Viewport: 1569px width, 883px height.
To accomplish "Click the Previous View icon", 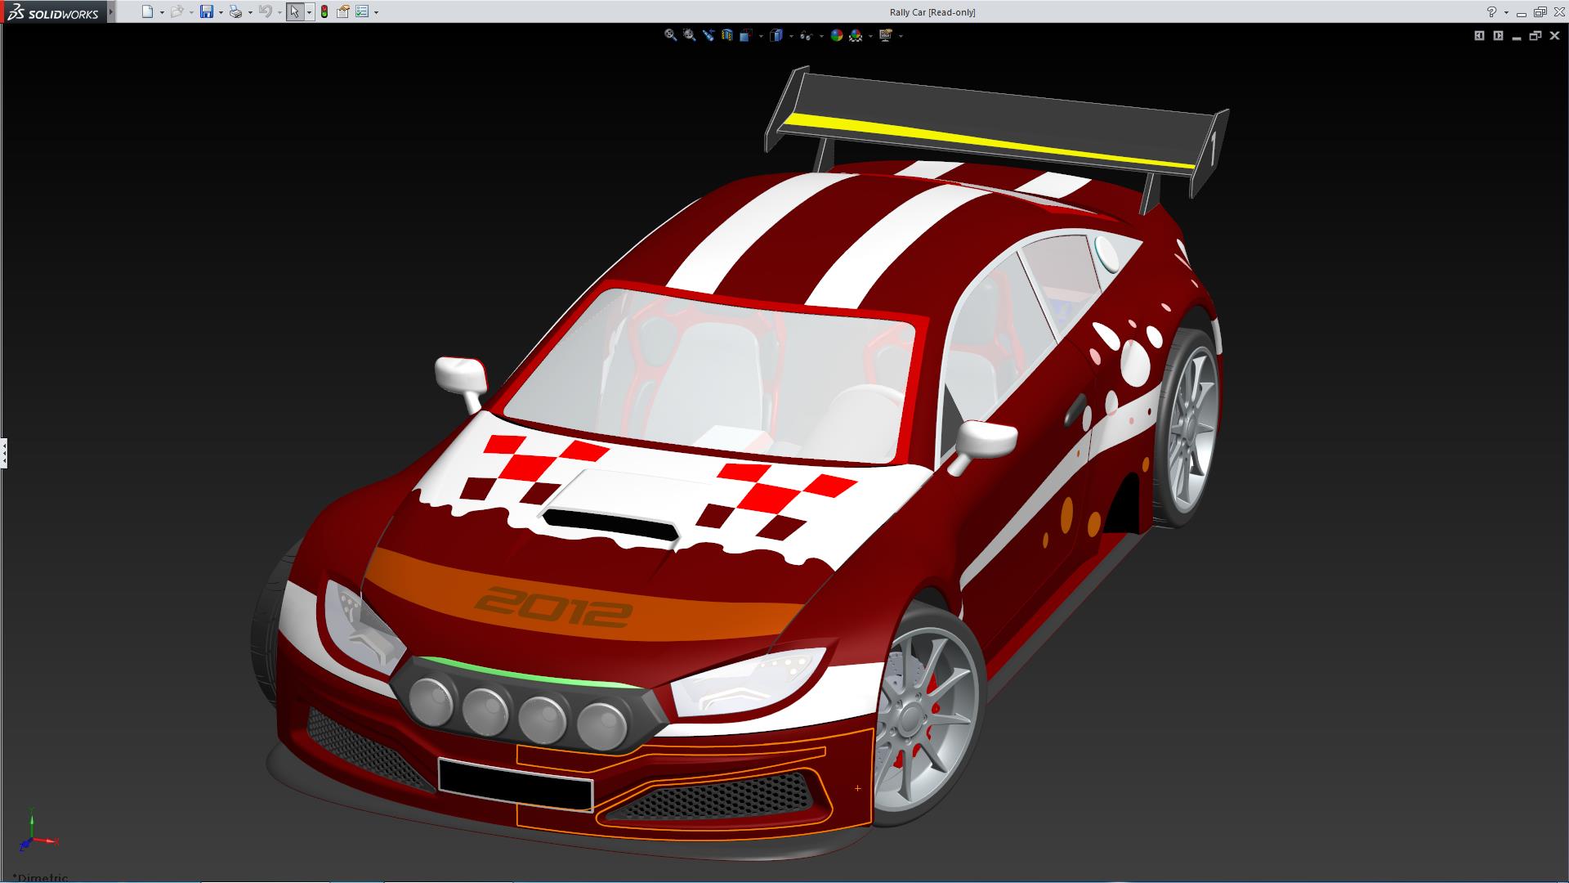I will click(709, 35).
